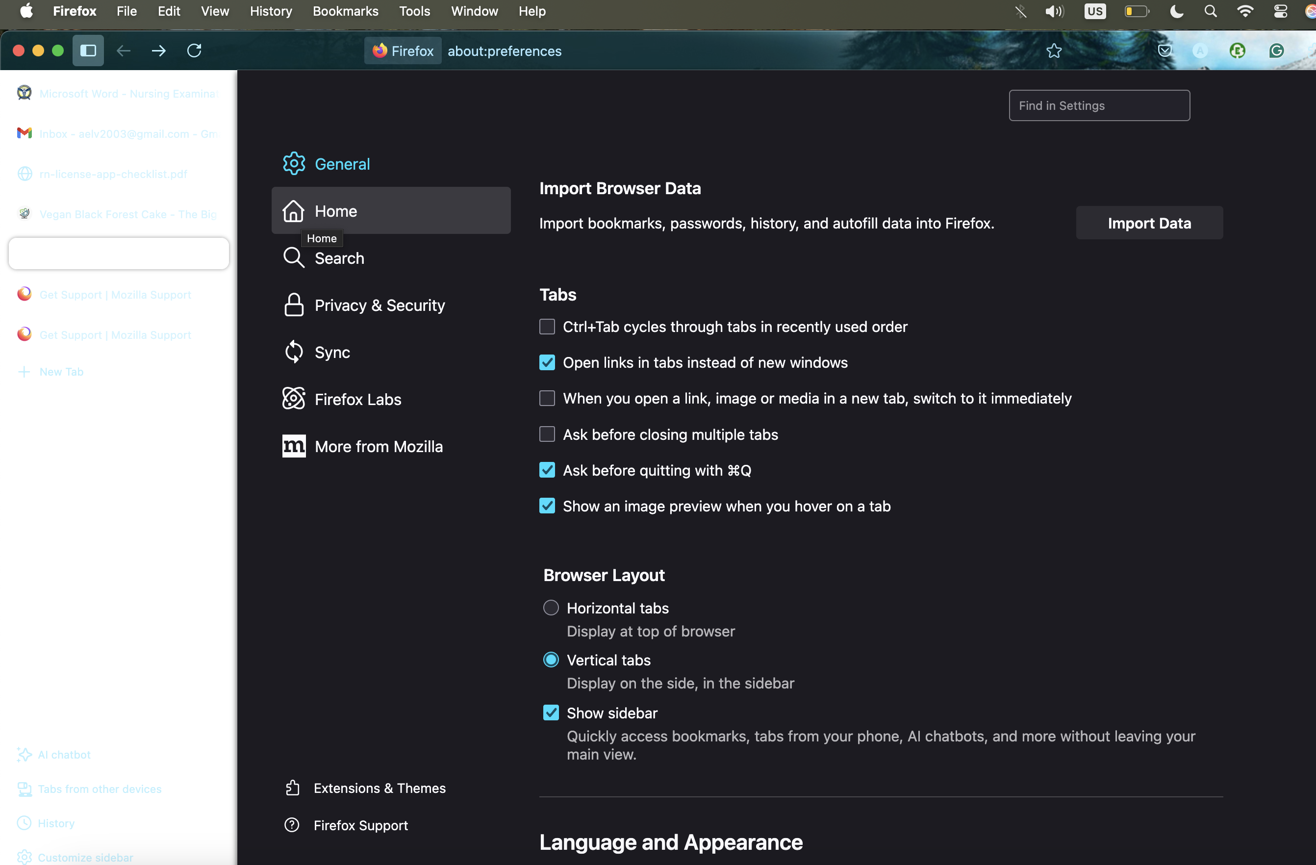Open the View menu

(215, 11)
